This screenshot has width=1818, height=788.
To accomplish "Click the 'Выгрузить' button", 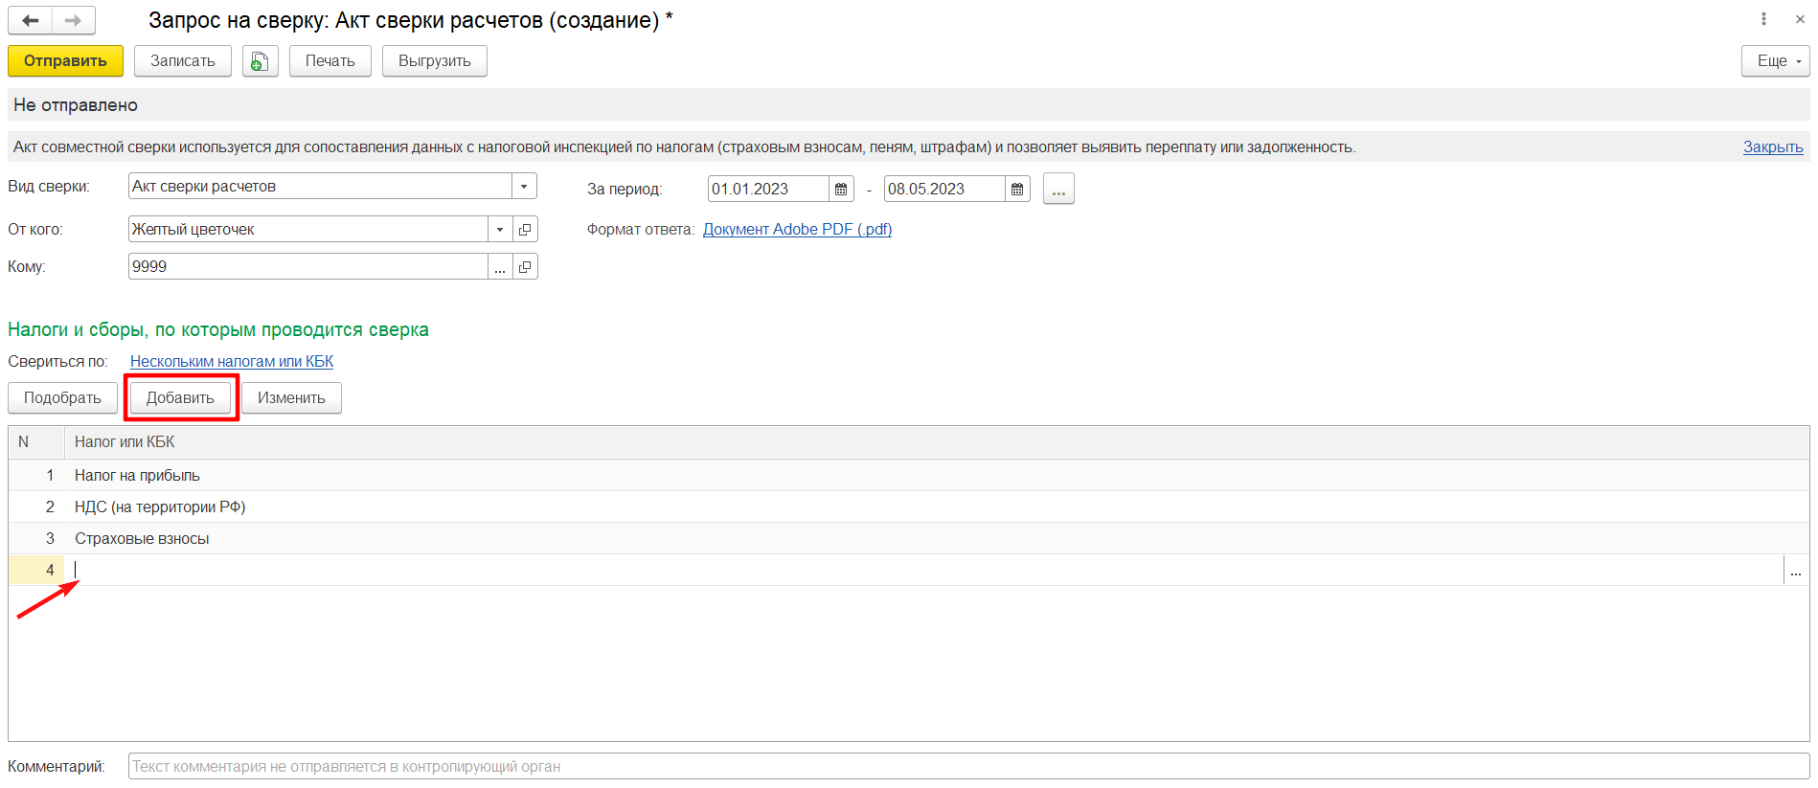I will 434,61.
